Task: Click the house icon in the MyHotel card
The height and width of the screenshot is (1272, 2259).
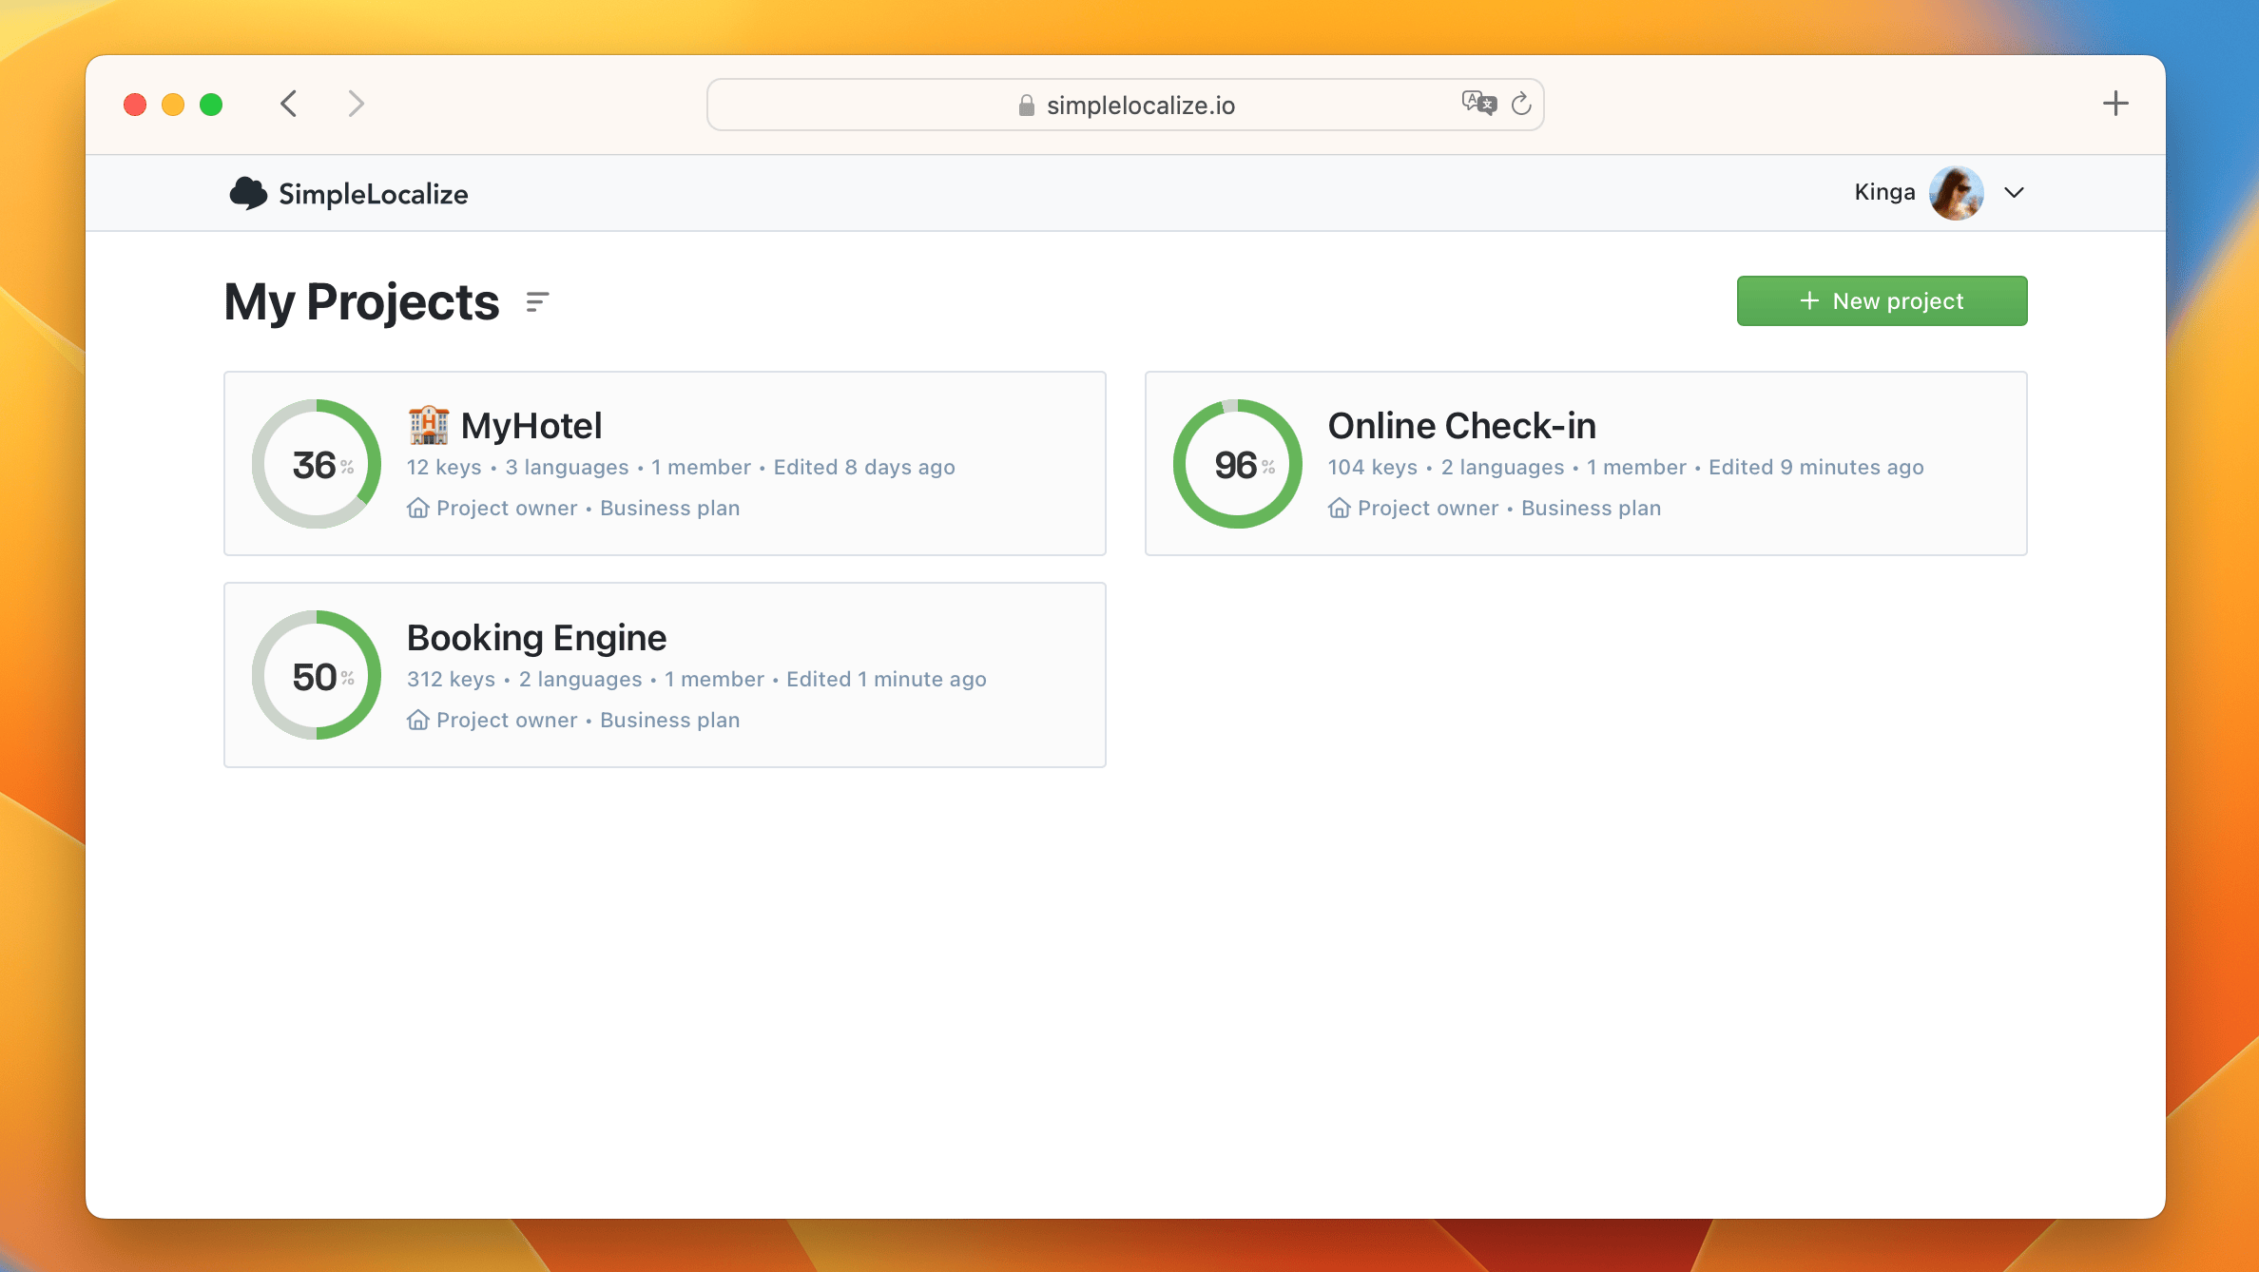Action: click(x=417, y=508)
